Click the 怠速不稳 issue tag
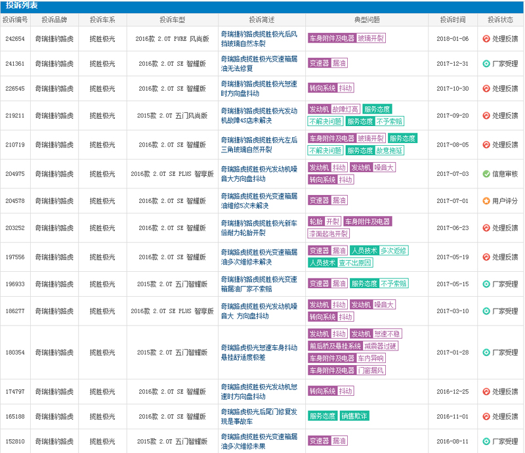The width and height of the screenshot is (525, 453). click(387, 334)
